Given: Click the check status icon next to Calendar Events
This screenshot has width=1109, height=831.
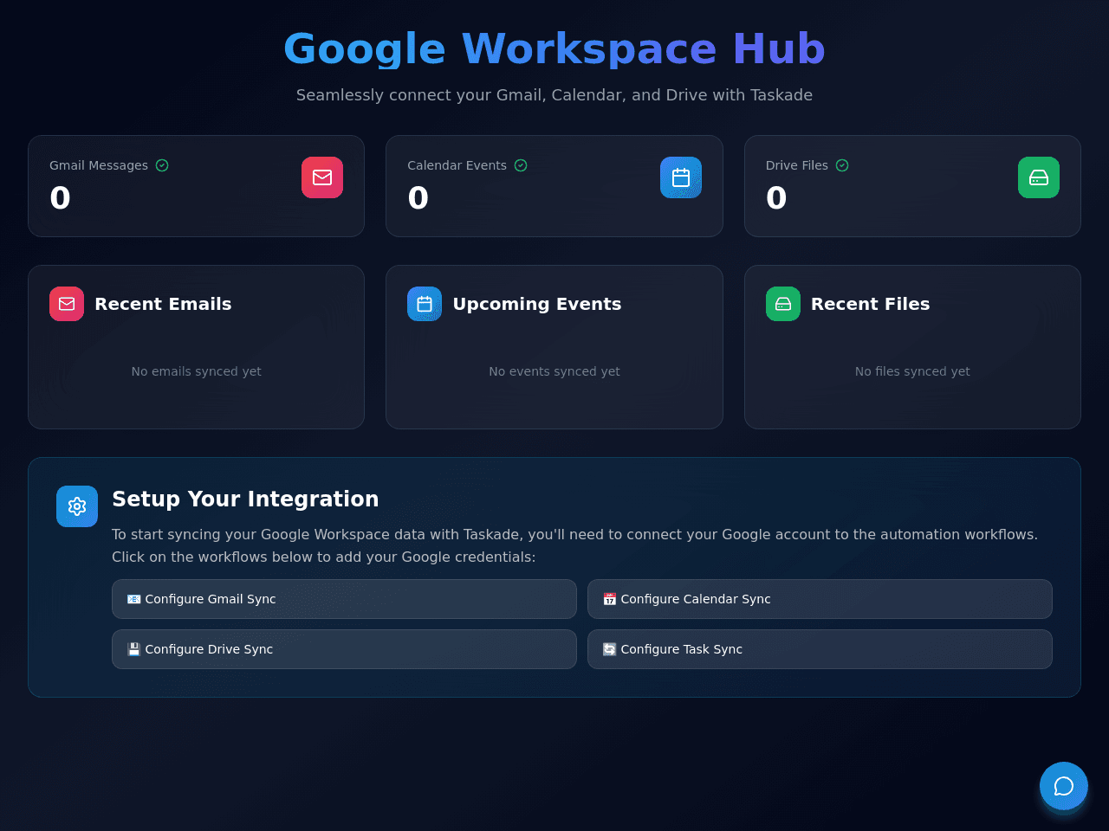Looking at the screenshot, I should click(521, 165).
